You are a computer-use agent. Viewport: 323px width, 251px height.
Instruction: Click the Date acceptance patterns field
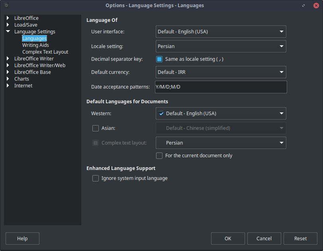pyautogui.click(x=221, y=87)
